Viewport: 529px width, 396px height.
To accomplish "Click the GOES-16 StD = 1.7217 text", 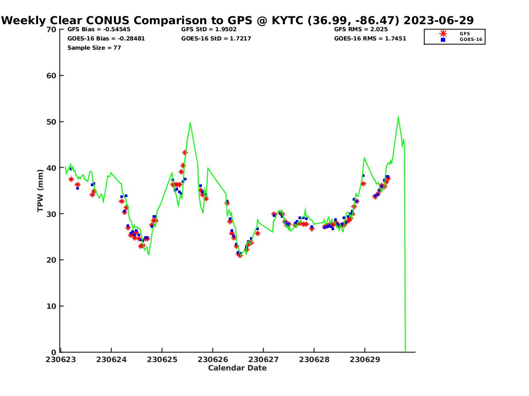I will pos(216,39).
